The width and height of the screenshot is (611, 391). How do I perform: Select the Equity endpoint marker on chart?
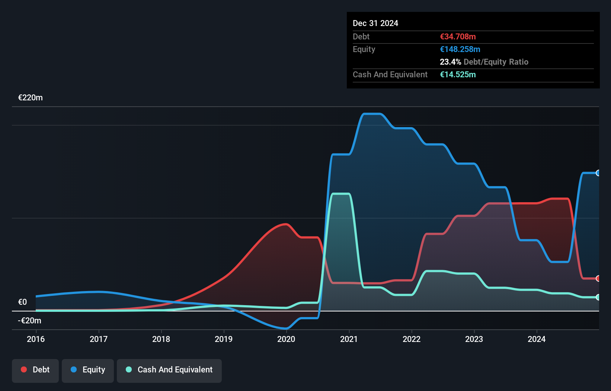(x=598, y=173)
